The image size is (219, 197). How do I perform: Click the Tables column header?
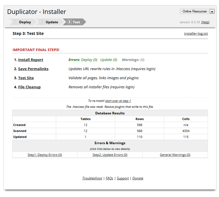click(x=85, y=119)
